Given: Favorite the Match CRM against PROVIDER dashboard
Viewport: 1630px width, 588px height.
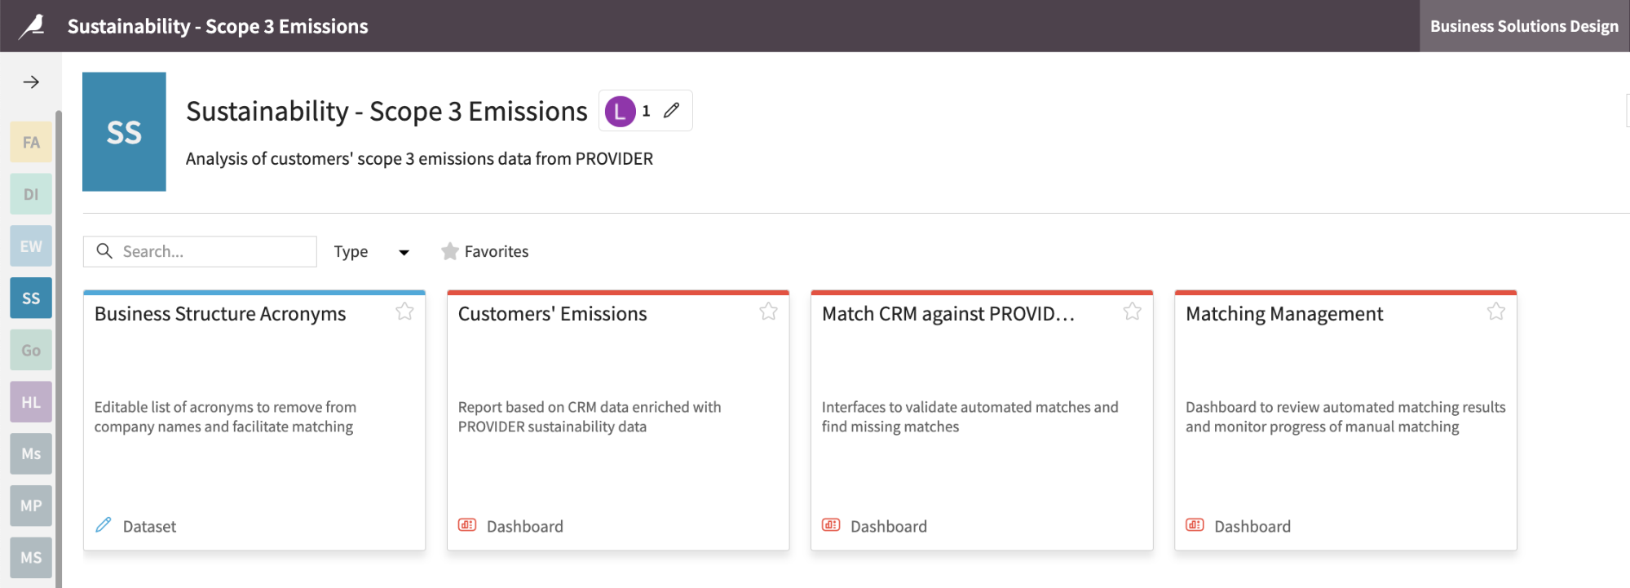Looking at the screenshot, I should [1133, 311].
